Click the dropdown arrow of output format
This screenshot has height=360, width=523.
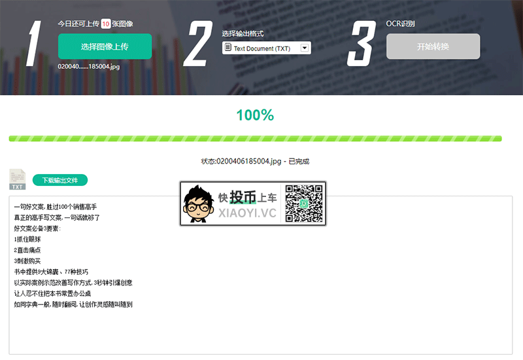click(x=305, y=48)
